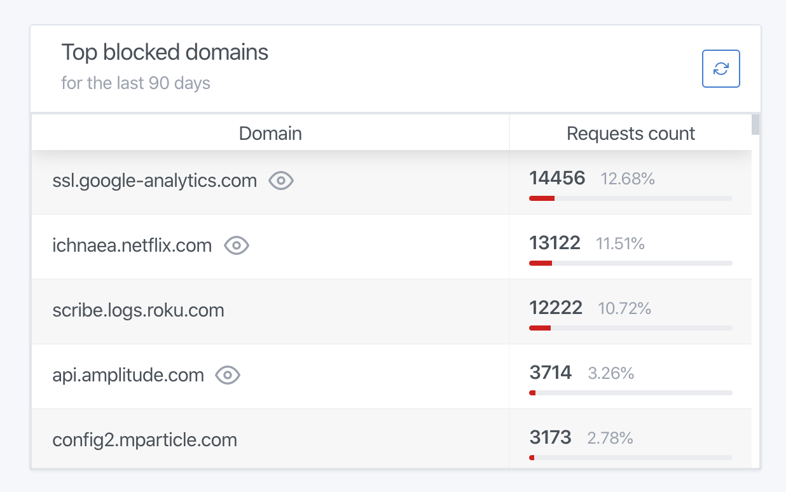The height and width of the screenshot is (492, 786).
Task: Open details for scribe.logs.roku.com
Action: [138, 310]
